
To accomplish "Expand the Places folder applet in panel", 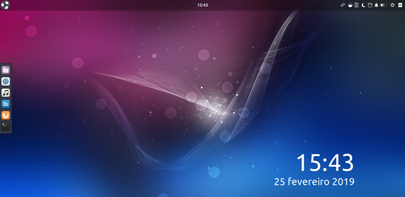I will tap(370, 5).
